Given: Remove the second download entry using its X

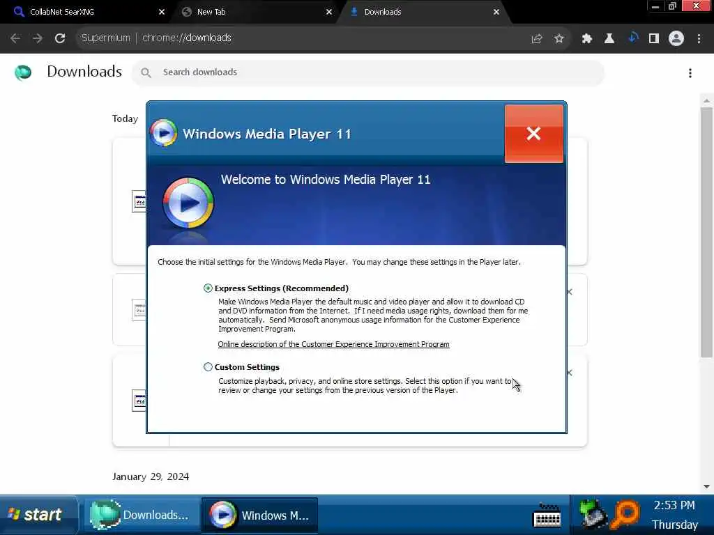Looking at the screenshot, I should click(570, 292).
